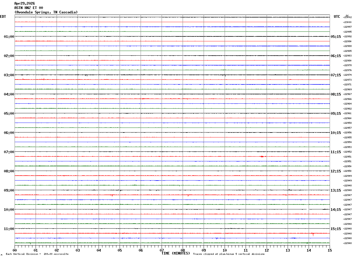This screenshot has width=353, height=258.
Task: Select the 09:00 EDT row label
Action: pos(9,190)
